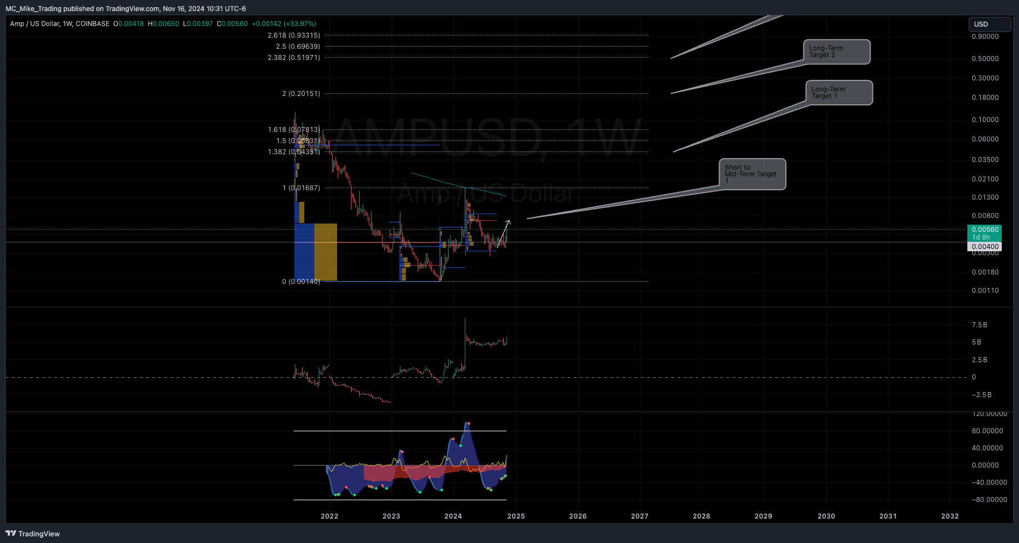Click the 2.5B label on indicator axis
Viewport: 1019px width, 543px height.
click(980, 360)
